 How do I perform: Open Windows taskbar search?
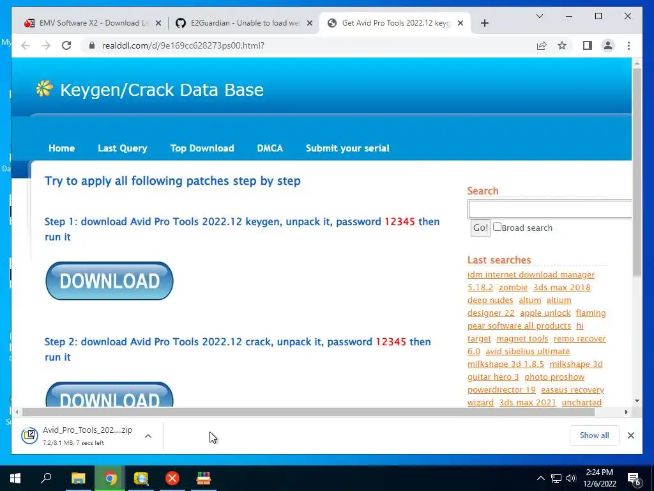pos(46,478)
